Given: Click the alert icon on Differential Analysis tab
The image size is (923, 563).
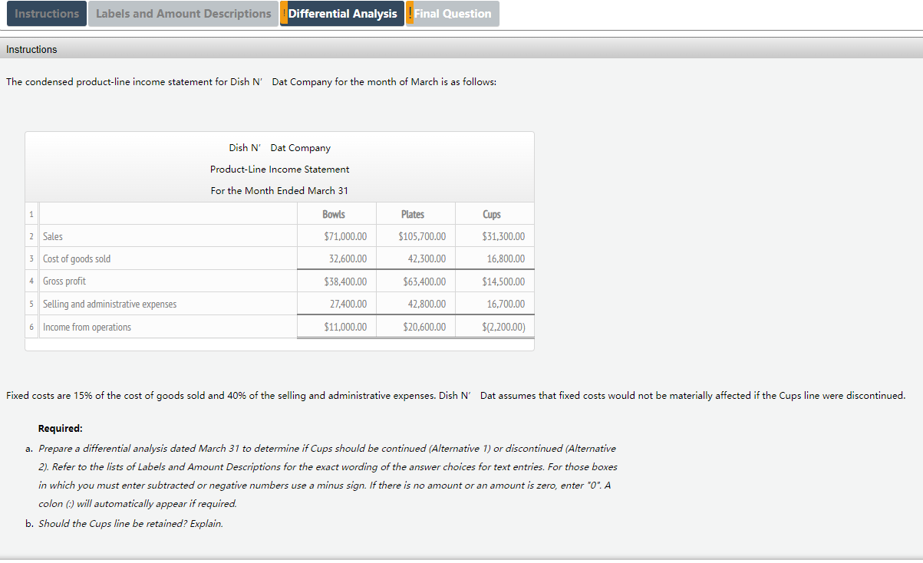Looking at the screenshot, I should [283, 13].
